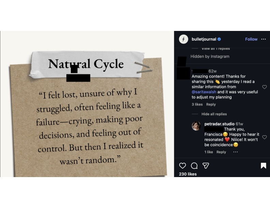View the petradar.studio avatar

pos(196,126)
